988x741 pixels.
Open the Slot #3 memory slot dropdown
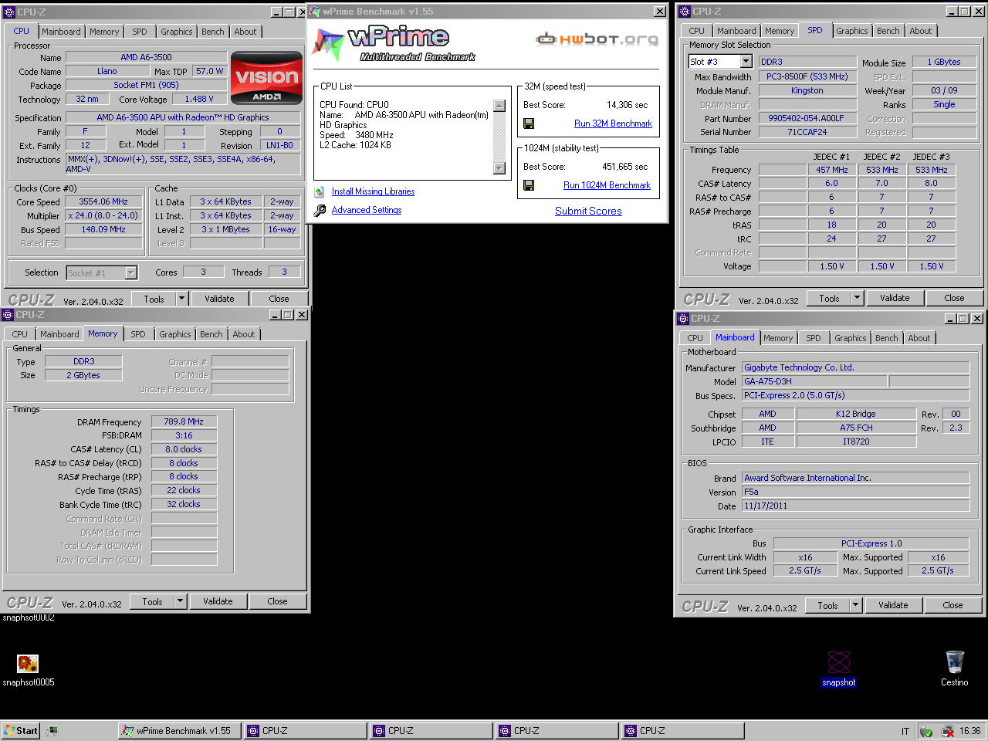(x=746, y=62)
